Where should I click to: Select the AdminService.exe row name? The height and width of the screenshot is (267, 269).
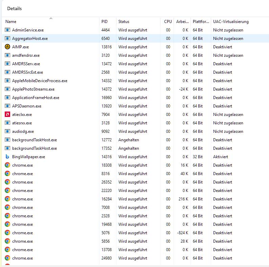pos(28,30)
